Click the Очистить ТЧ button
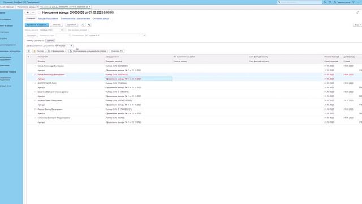This screenshot has height=204, width=362. pos(117,51)
